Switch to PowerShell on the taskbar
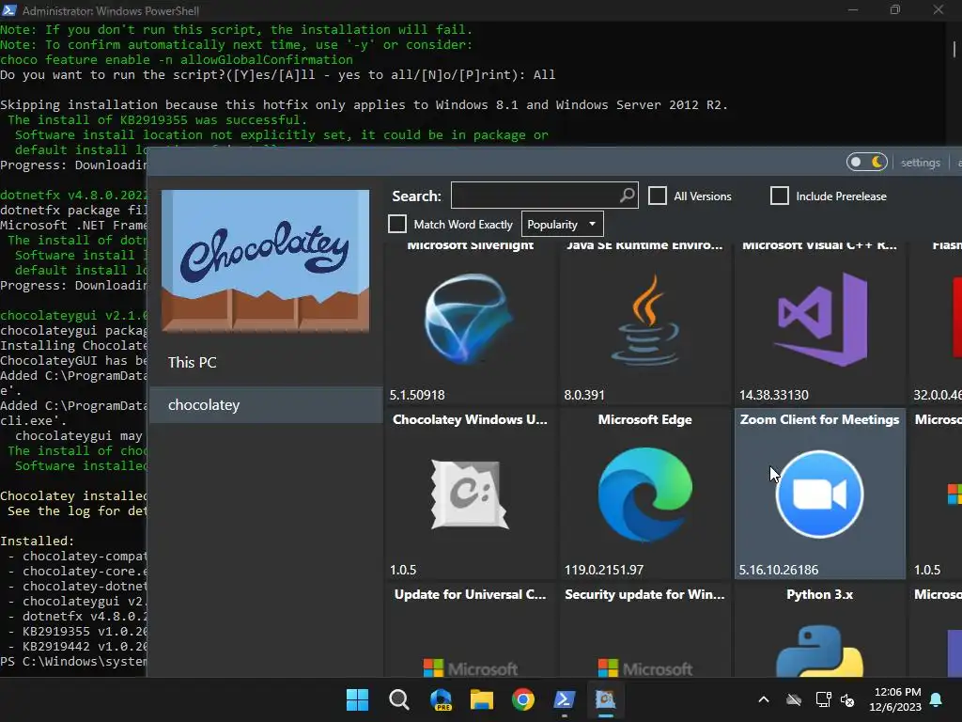This screenshot has width=962, height=722. point(565,699)
